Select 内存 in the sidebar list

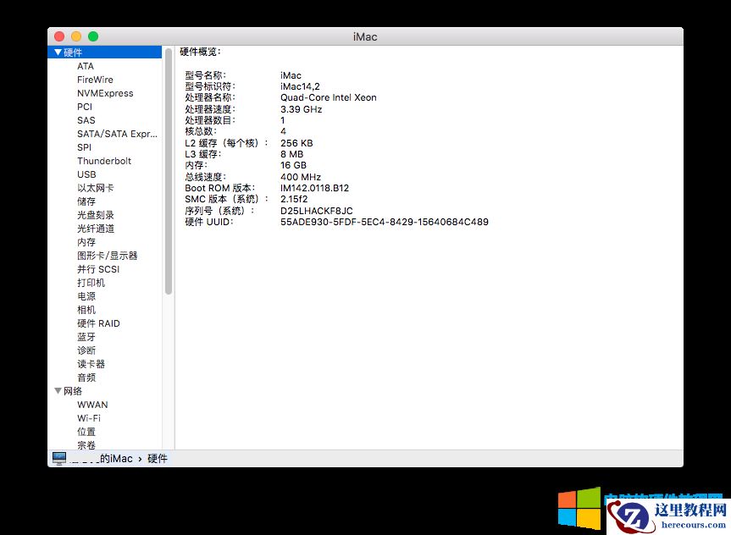click(86, 242)
